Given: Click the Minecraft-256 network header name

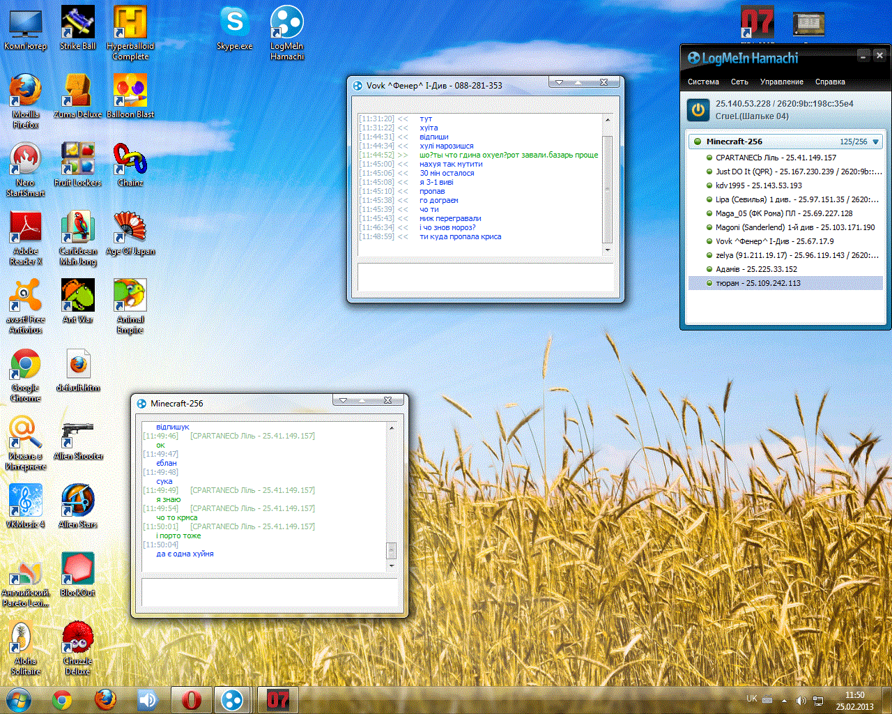Looking at the screenshot, I should [734, 142].
